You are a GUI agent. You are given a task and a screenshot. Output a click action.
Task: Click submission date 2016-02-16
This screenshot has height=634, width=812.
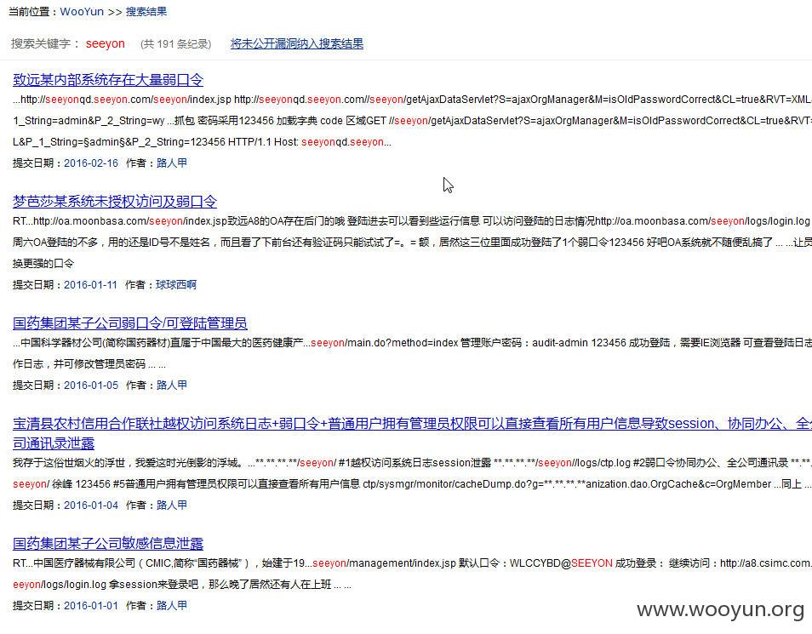(x=91, y=163)
